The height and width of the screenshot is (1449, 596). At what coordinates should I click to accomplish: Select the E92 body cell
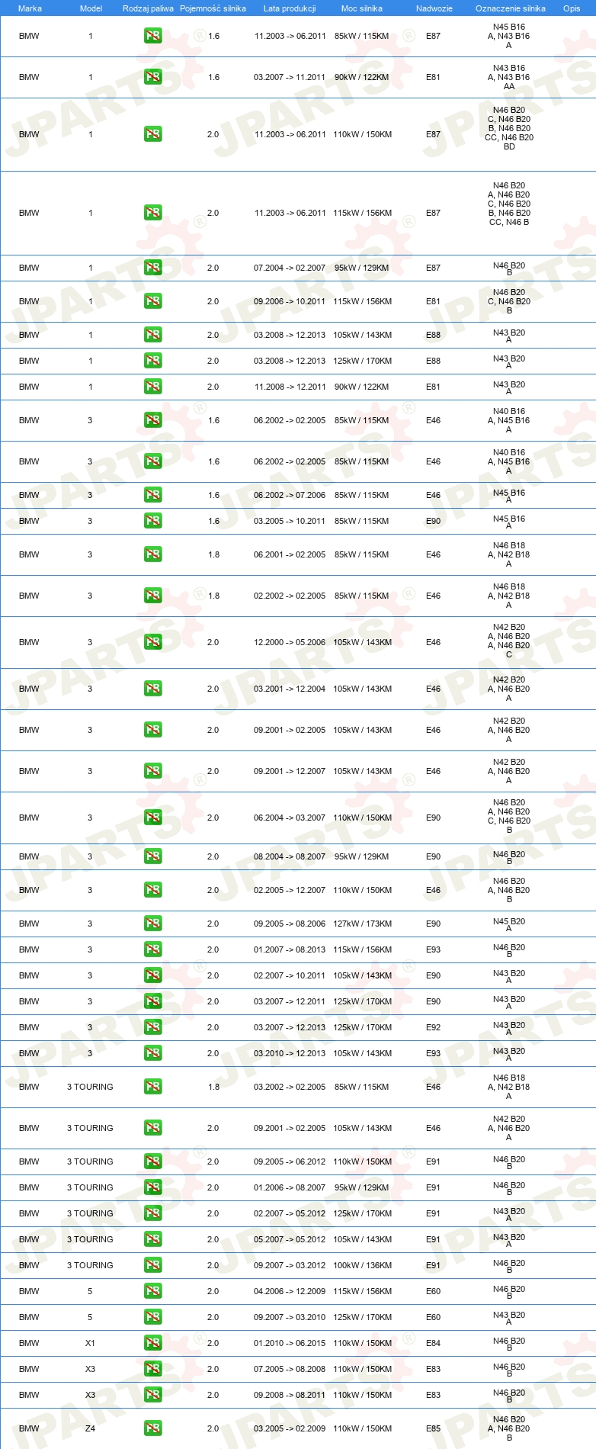(433, 1027)
